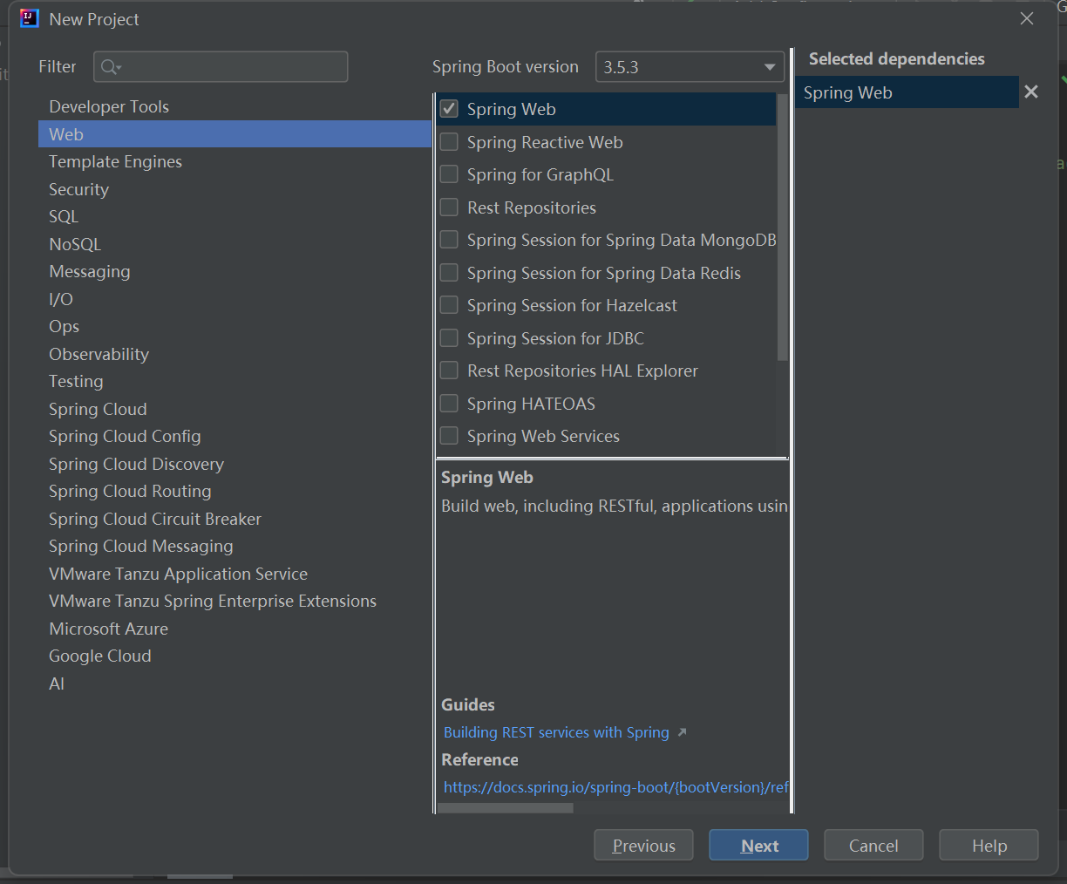Select Spring Web in selected dependencies list

pos(907,92)
